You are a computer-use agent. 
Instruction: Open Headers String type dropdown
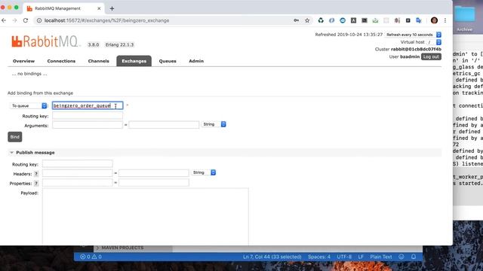pyautogui.click(x=203, y=172)
